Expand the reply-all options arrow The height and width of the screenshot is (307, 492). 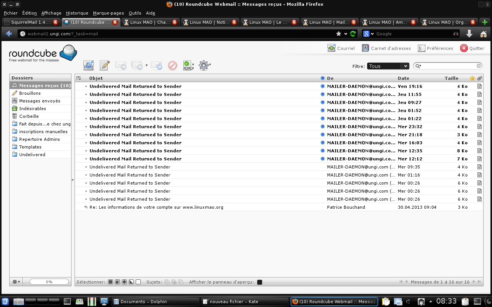coord(146,66)
